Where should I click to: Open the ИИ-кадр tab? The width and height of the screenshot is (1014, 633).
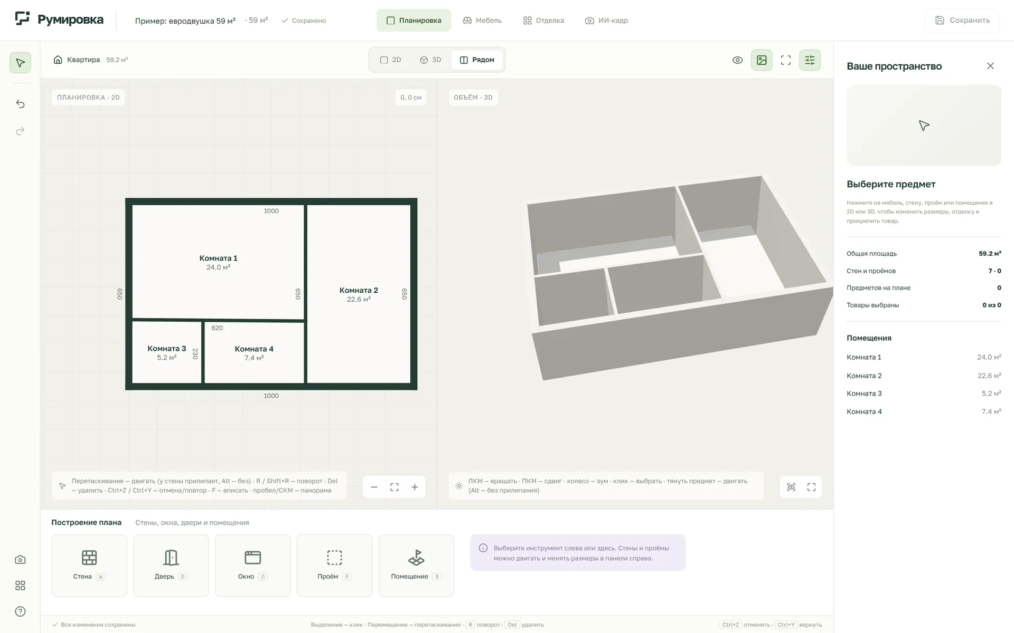pyautogui.click(x=606, y=21)
